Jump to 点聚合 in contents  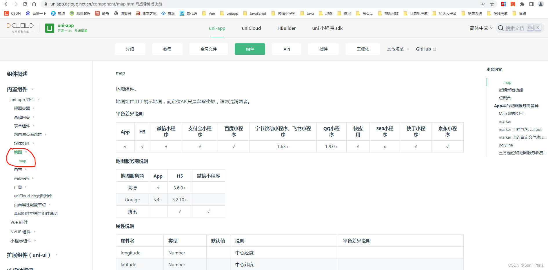point(505,98)
